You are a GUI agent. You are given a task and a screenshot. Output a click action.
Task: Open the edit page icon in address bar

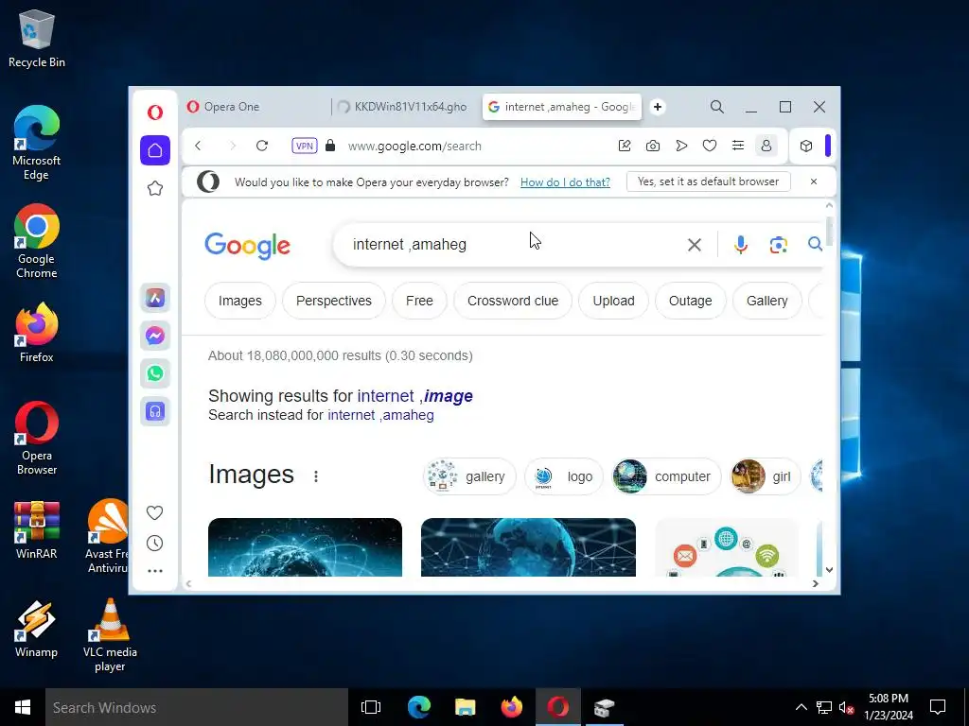[x=625, y=146]
